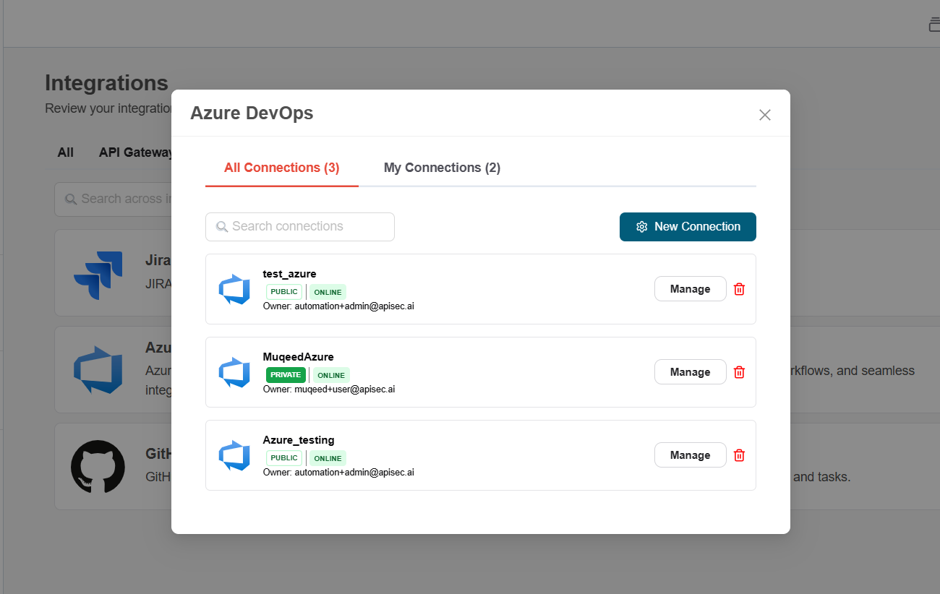
Task: Open Manage for MuqeedAzure
Action: tap(690, 372)
